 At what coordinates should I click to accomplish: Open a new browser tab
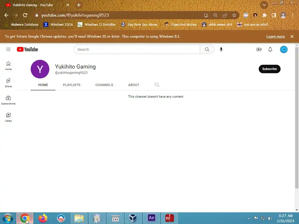coord(79,5)
